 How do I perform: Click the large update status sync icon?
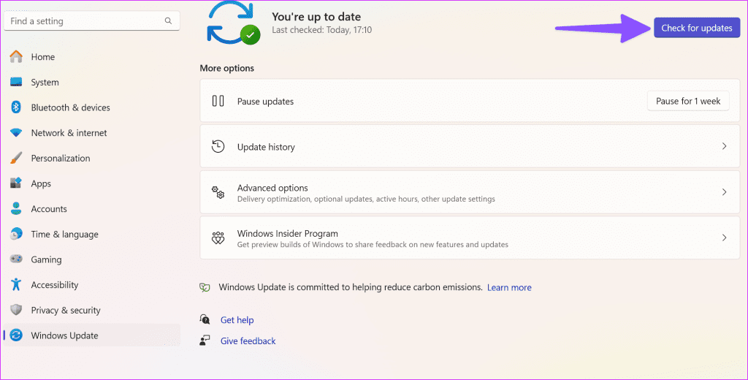(233, 24)
